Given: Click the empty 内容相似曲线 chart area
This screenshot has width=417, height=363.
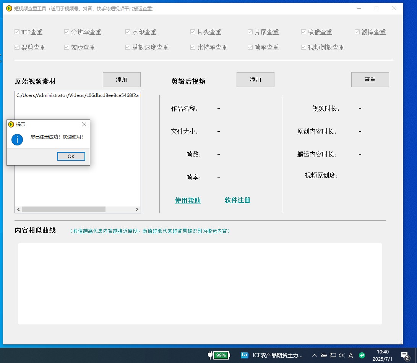Looking at the screenshot, I should coord(200,284).
